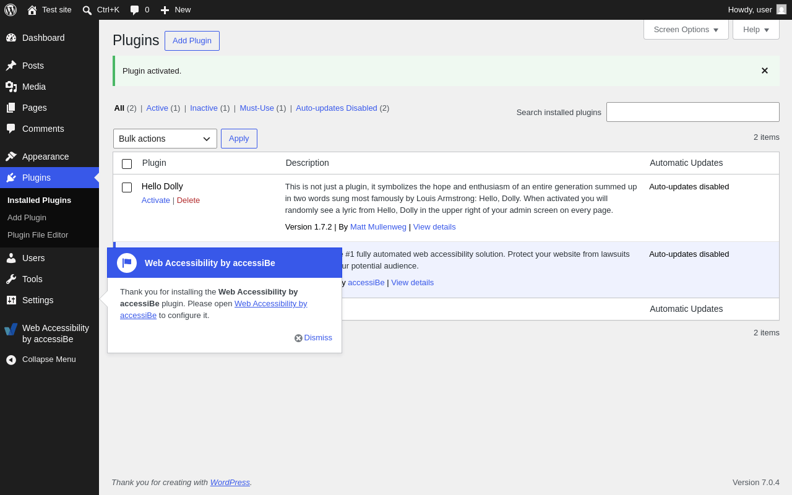This screenshot has height=495, width=792.
Task: Click the Dashboard gauge icon
Action: coord(11,38)
